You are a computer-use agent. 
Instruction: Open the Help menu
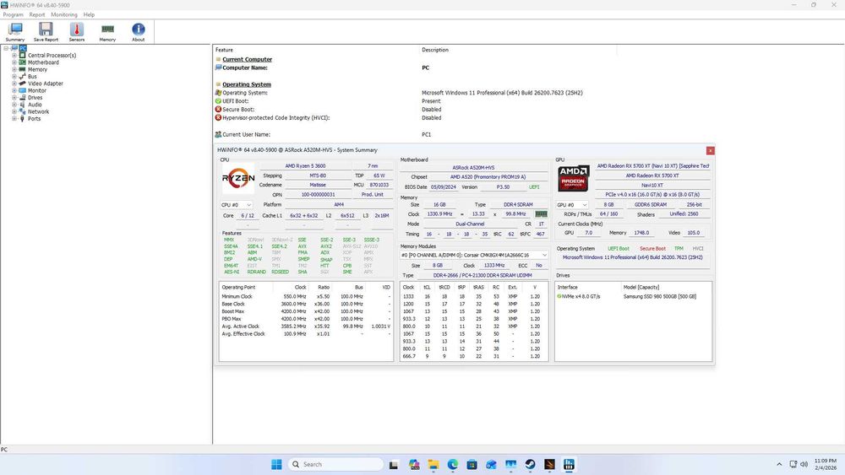[89, 14]
